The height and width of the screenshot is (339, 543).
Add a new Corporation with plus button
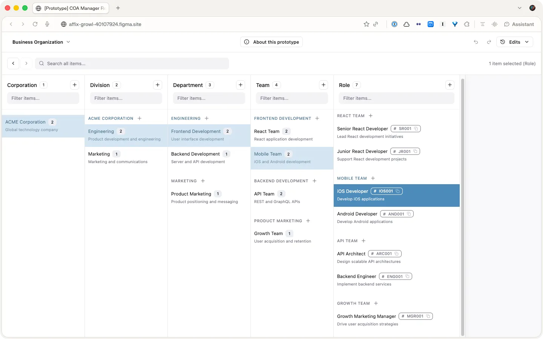(x=75, y=85)
